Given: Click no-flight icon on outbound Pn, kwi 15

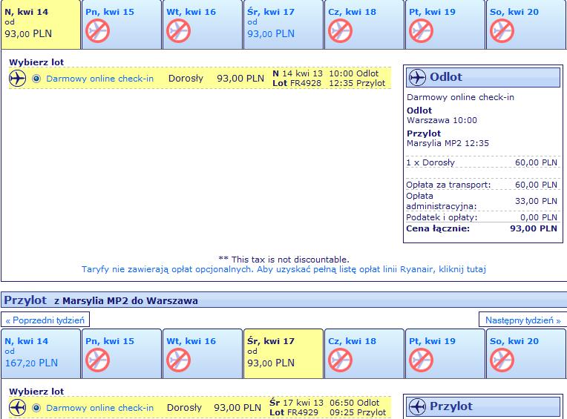Looking at the screenshot, I should click(x=98, y=31).
